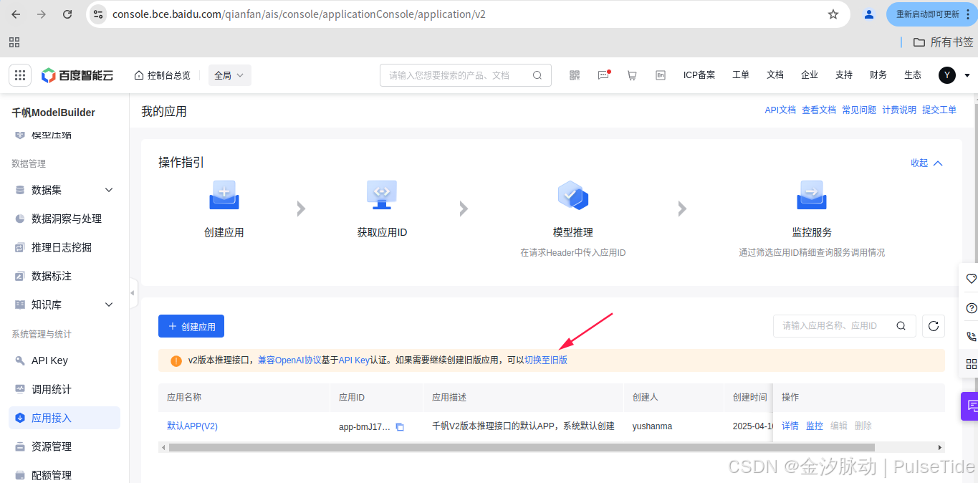Open 财务 in top navigation
The image size is (978, 483).
pos(878,75)
